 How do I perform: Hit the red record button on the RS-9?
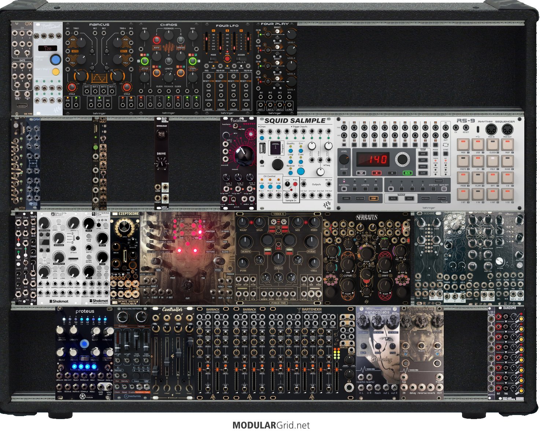pyautogui.click(x=376, y=173)
